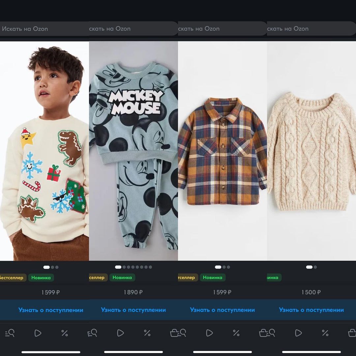Open the beige cable-knit sweater photo
This screenshot has width=356, height=356.
311,151
